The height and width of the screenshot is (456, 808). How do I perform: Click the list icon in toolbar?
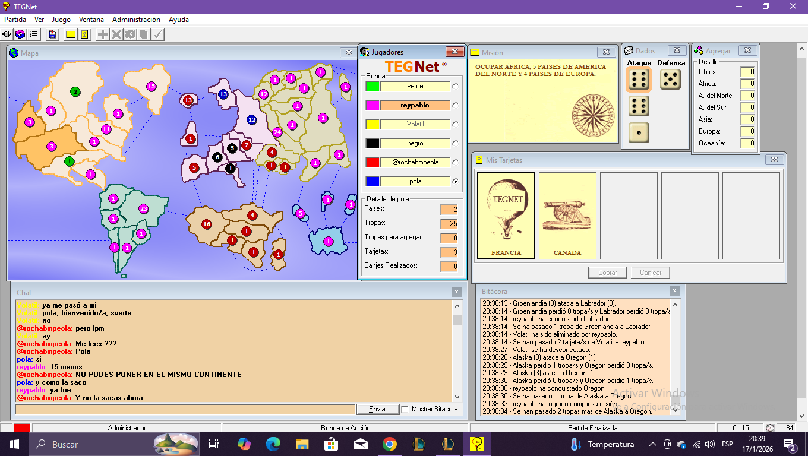pos(33,34)
